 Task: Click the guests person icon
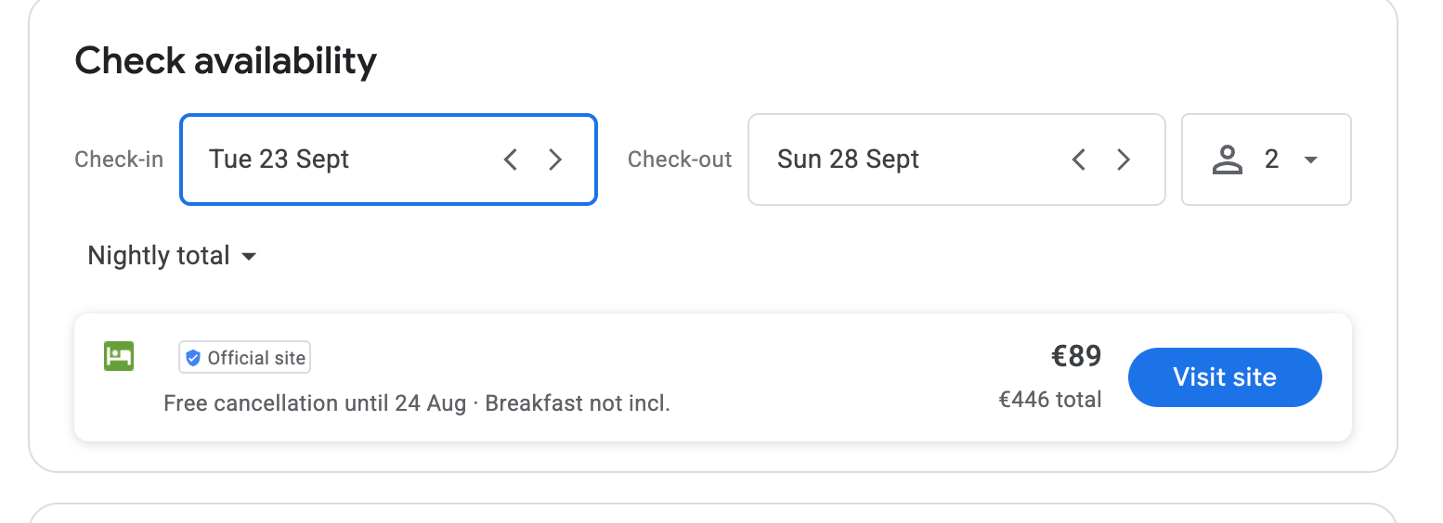[x=1228, y=159]
